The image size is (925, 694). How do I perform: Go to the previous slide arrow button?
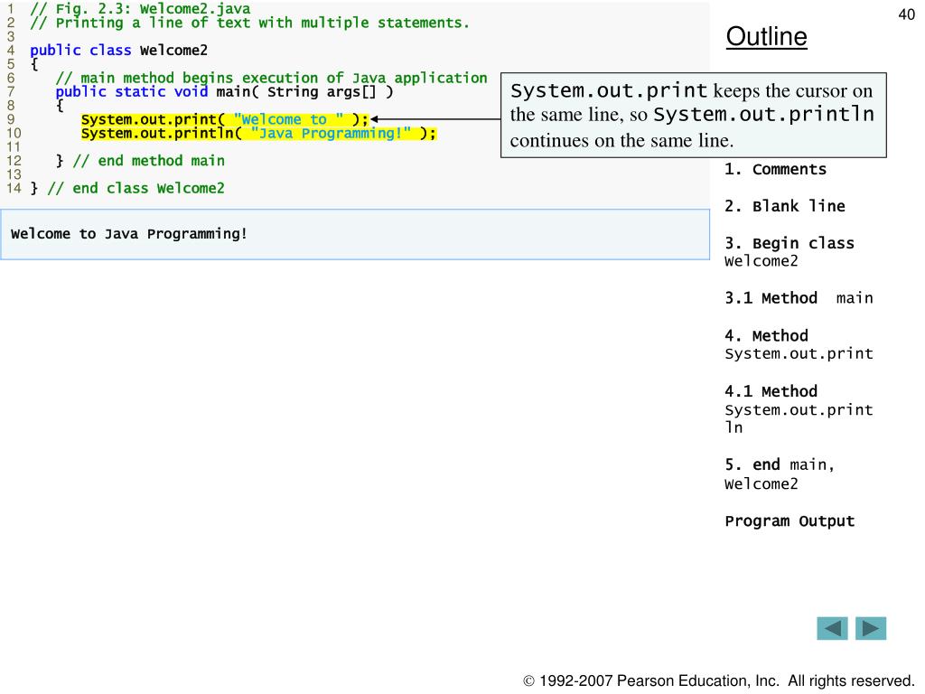click(832, 629)
